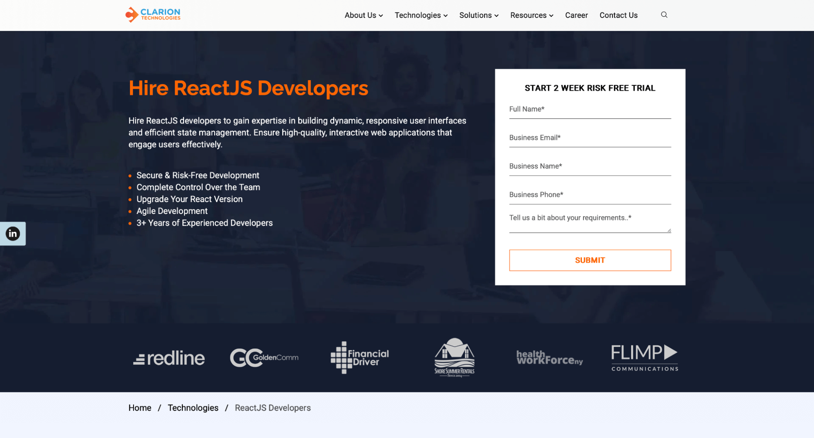Focus the Full Name input field
The width and height of the screenshot is (814, 438).
click(x=590, y=109)
